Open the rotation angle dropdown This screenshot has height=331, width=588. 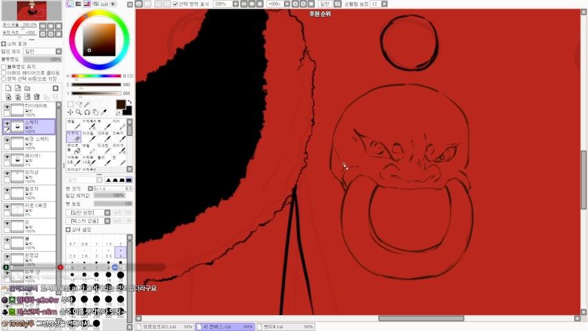click(x=287, y=3)
